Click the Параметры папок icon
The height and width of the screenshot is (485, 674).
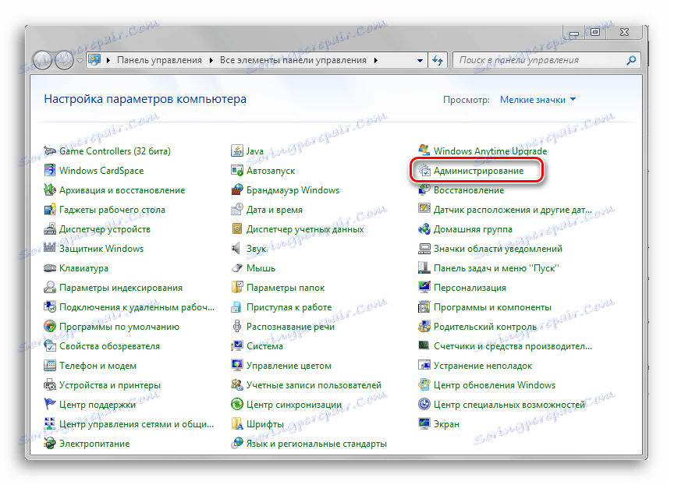(x=237, y=288)
